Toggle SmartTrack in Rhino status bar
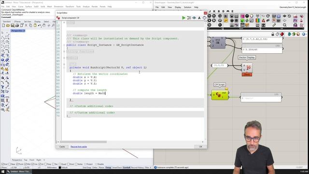The height and width of the screenshot is (174, 309). tap(117, 168)
